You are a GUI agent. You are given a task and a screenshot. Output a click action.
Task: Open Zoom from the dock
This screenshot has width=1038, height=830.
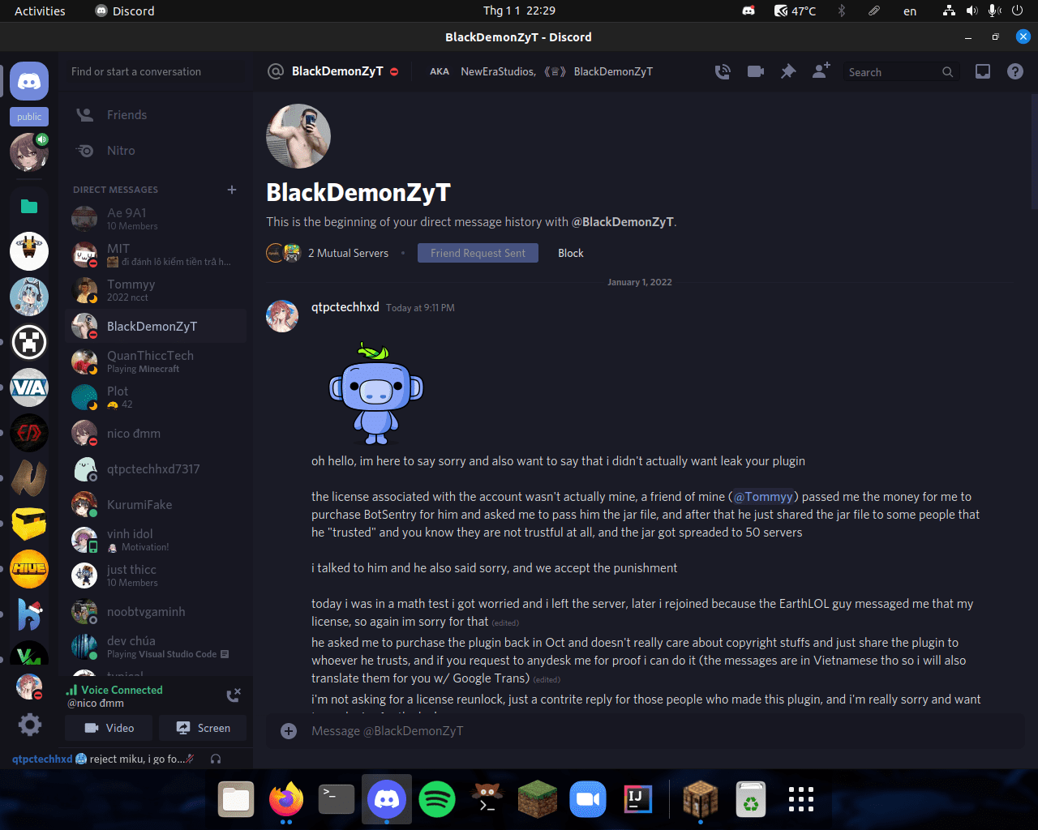click(x=588, y=800)
